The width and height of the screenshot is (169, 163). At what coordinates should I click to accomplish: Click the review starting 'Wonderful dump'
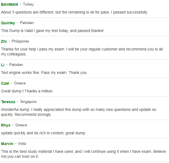coord(79,112)
